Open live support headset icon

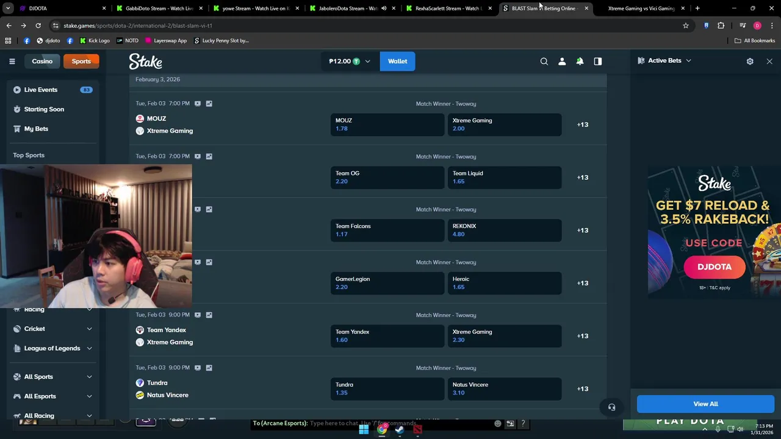pos(611,407)
